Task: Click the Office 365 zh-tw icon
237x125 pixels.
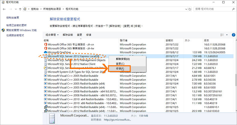Action: coord(45,48)
